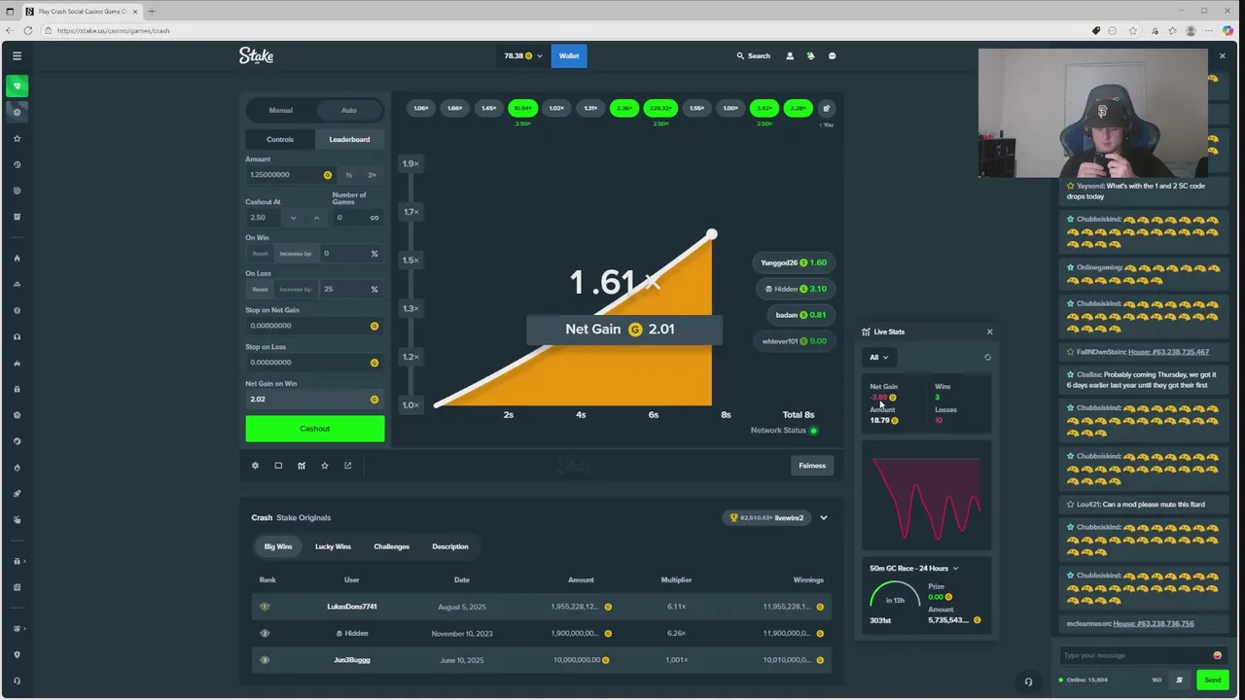Increase Cashout At with up chevron
The width and height of the screenshot is (1245, 700).
pyautogui.click(x=316, y=218)
